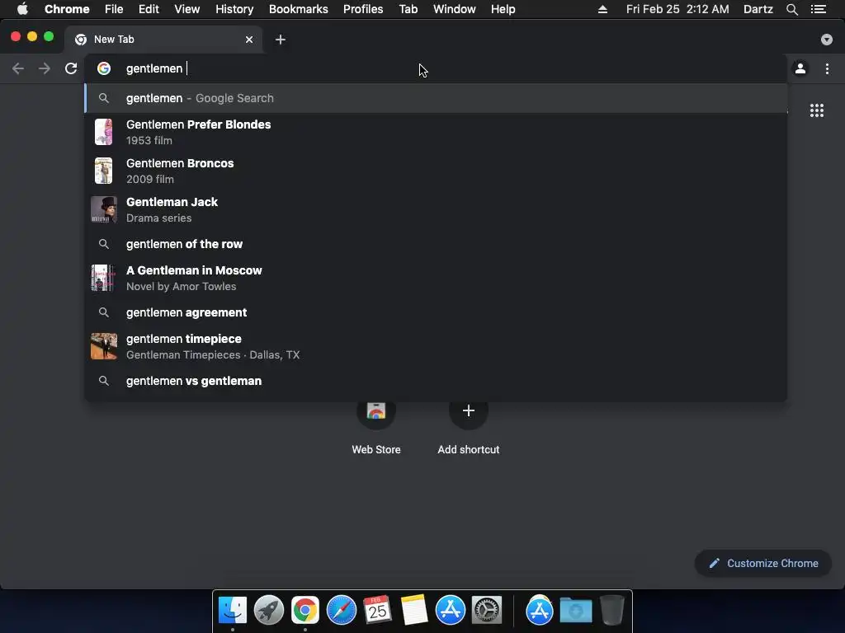The image size is (845, 633).
Task: Open the Trash in the Dock
Action: coord(612,610)
